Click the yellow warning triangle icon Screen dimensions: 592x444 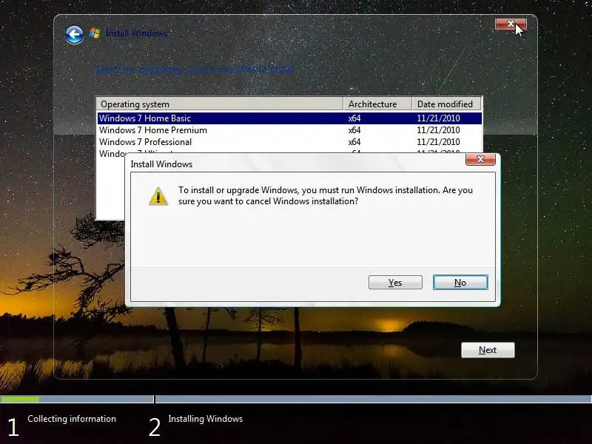click(x=158, y=196)
